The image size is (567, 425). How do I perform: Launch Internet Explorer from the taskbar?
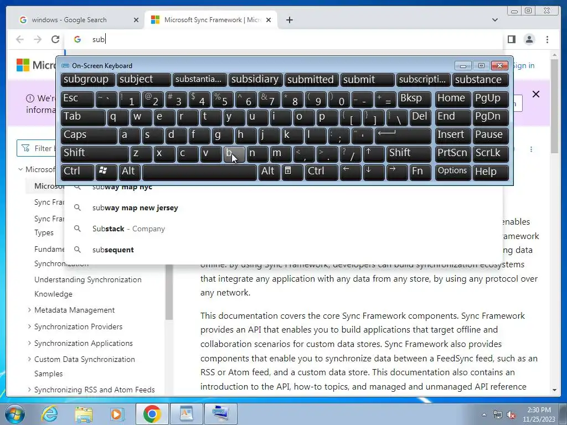point(49,414)
